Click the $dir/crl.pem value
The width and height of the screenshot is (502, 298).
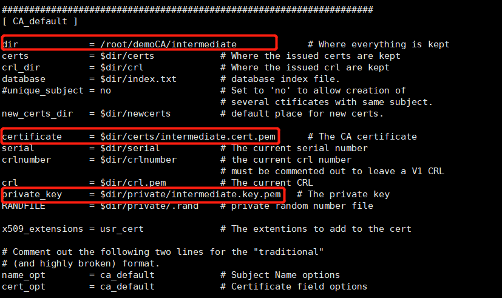(133, 183)
